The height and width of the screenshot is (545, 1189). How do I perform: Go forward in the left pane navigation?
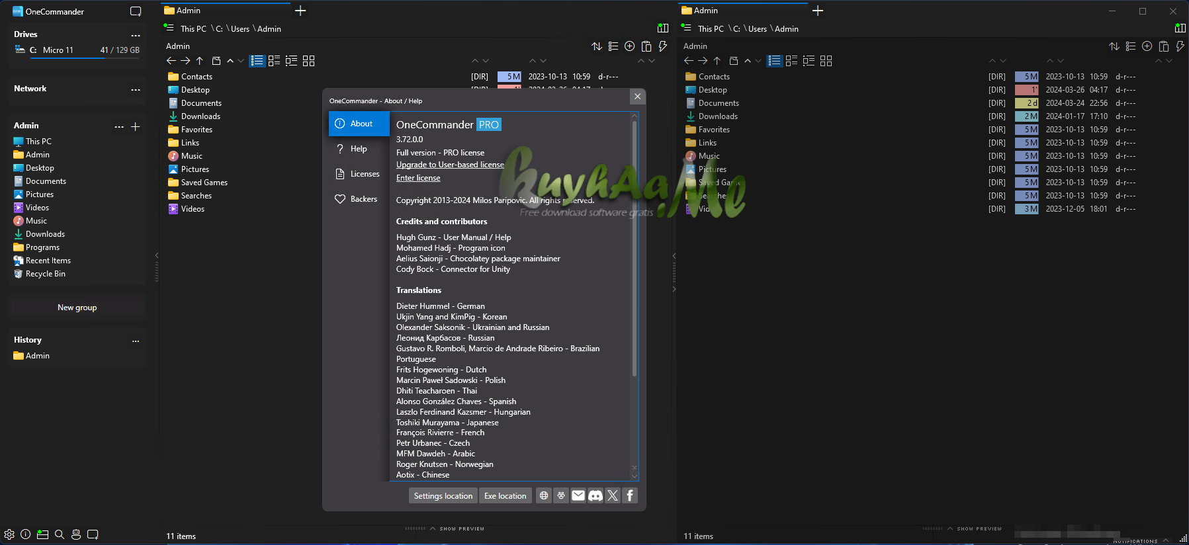185,61
